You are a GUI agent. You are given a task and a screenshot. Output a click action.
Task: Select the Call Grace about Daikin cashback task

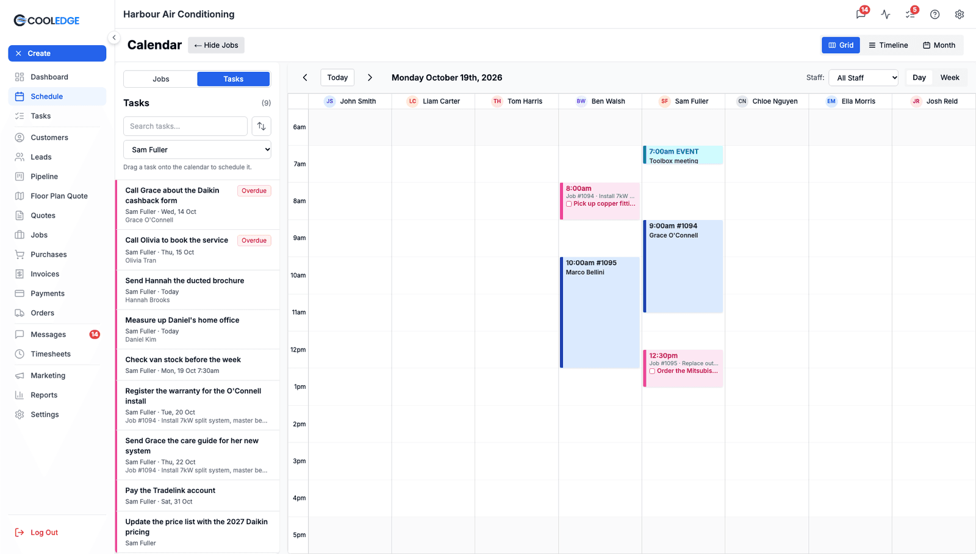click(198, 205)
